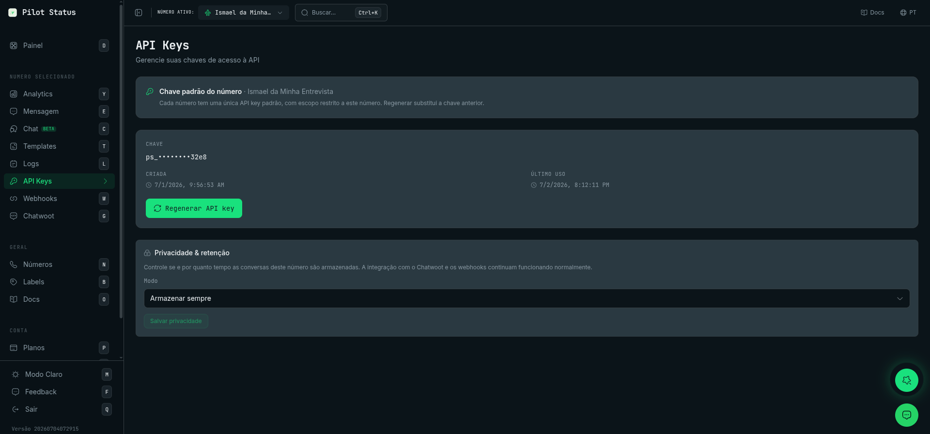Open the PT language selector
930x434 pixels.
point(908,13)
